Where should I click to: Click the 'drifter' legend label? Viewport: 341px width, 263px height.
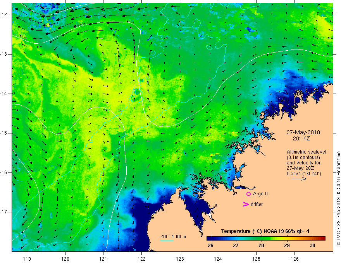(x=257, y=204)
